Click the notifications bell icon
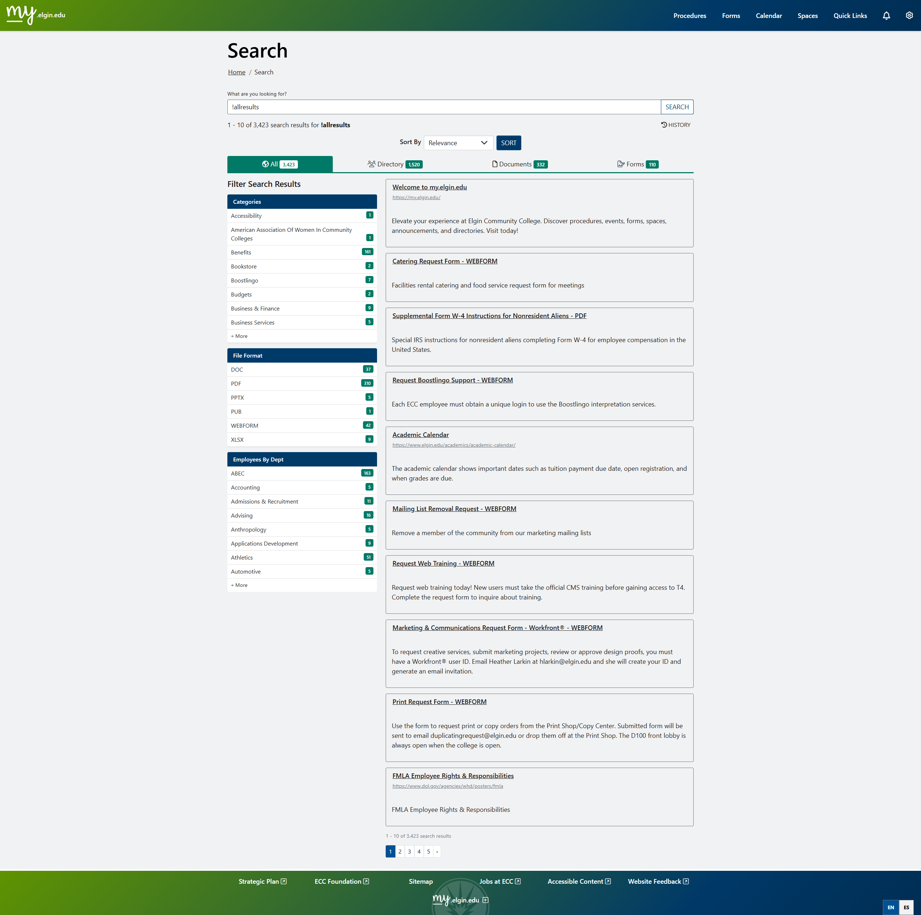 pyautogui.click(x=886, y=16)
